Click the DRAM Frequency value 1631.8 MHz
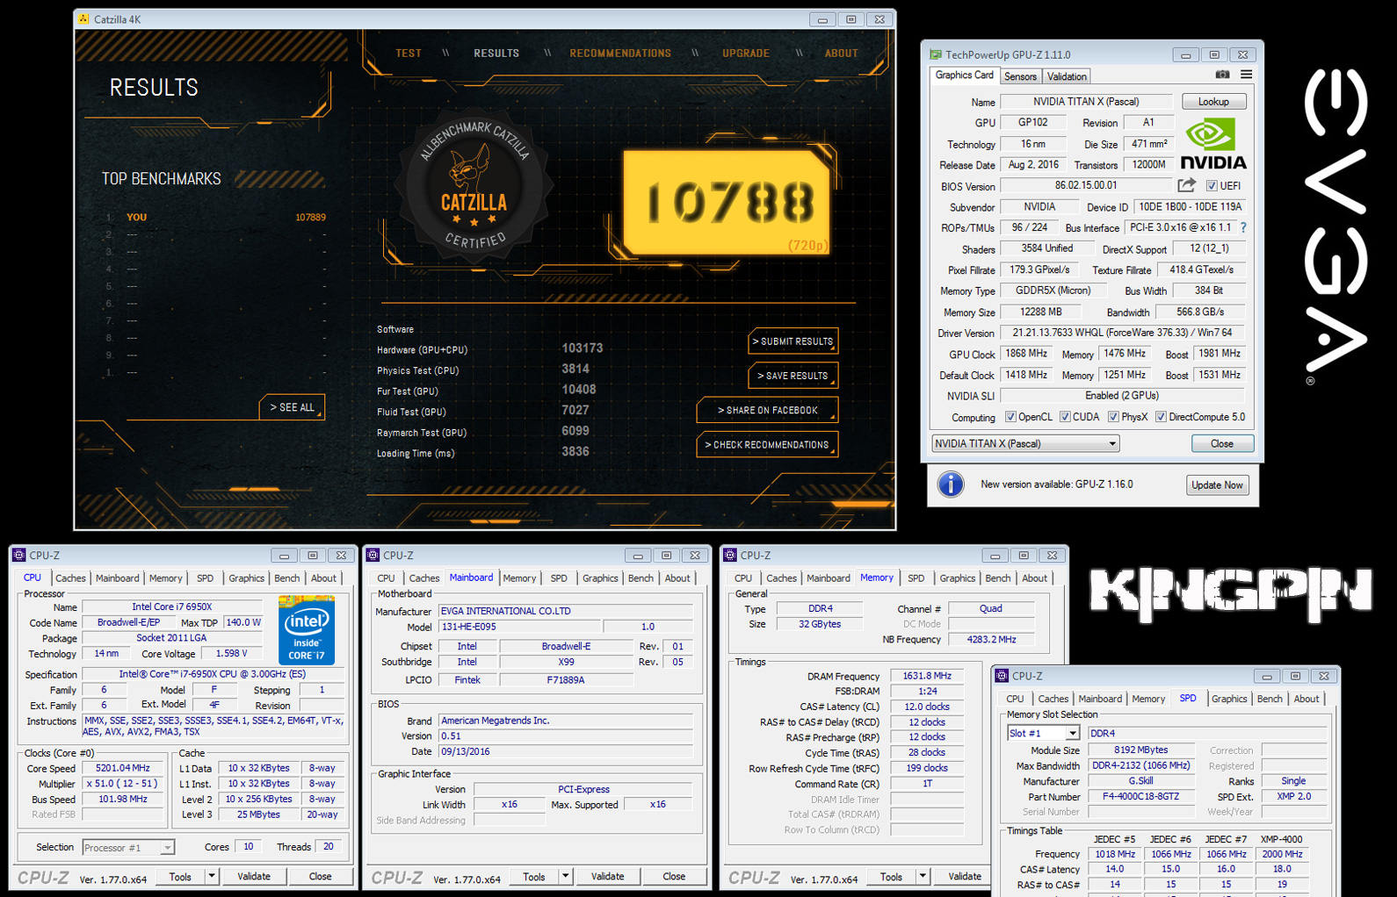This screenshot has width=1397, height=897. pyautogui.click(x=927, y=676)
